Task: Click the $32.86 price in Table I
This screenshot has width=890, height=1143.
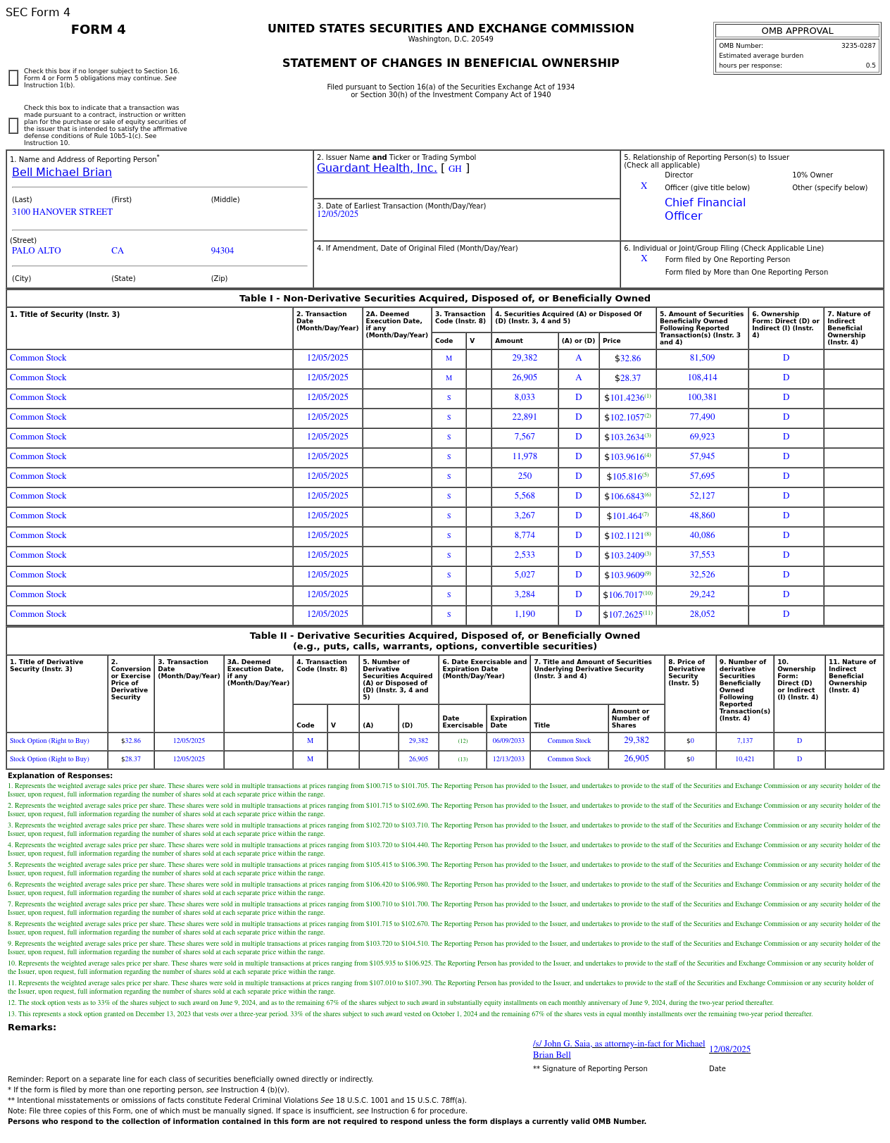Action: tap(627, 358)
